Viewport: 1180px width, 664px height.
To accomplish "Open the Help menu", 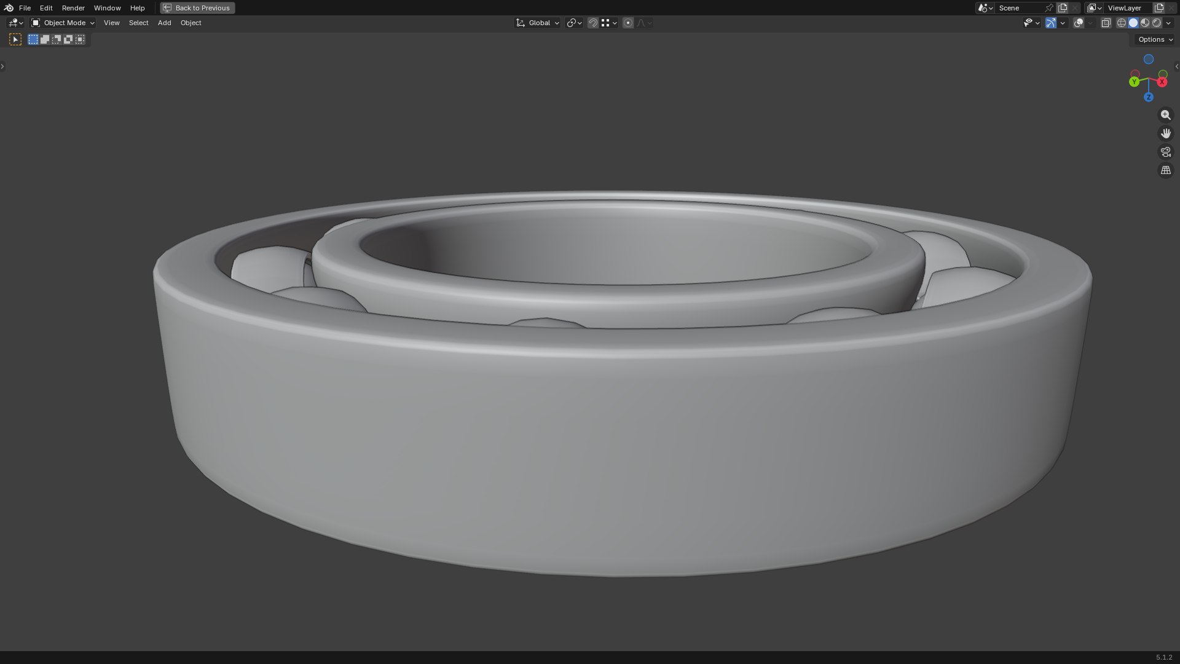I will (x=137, y=8).
